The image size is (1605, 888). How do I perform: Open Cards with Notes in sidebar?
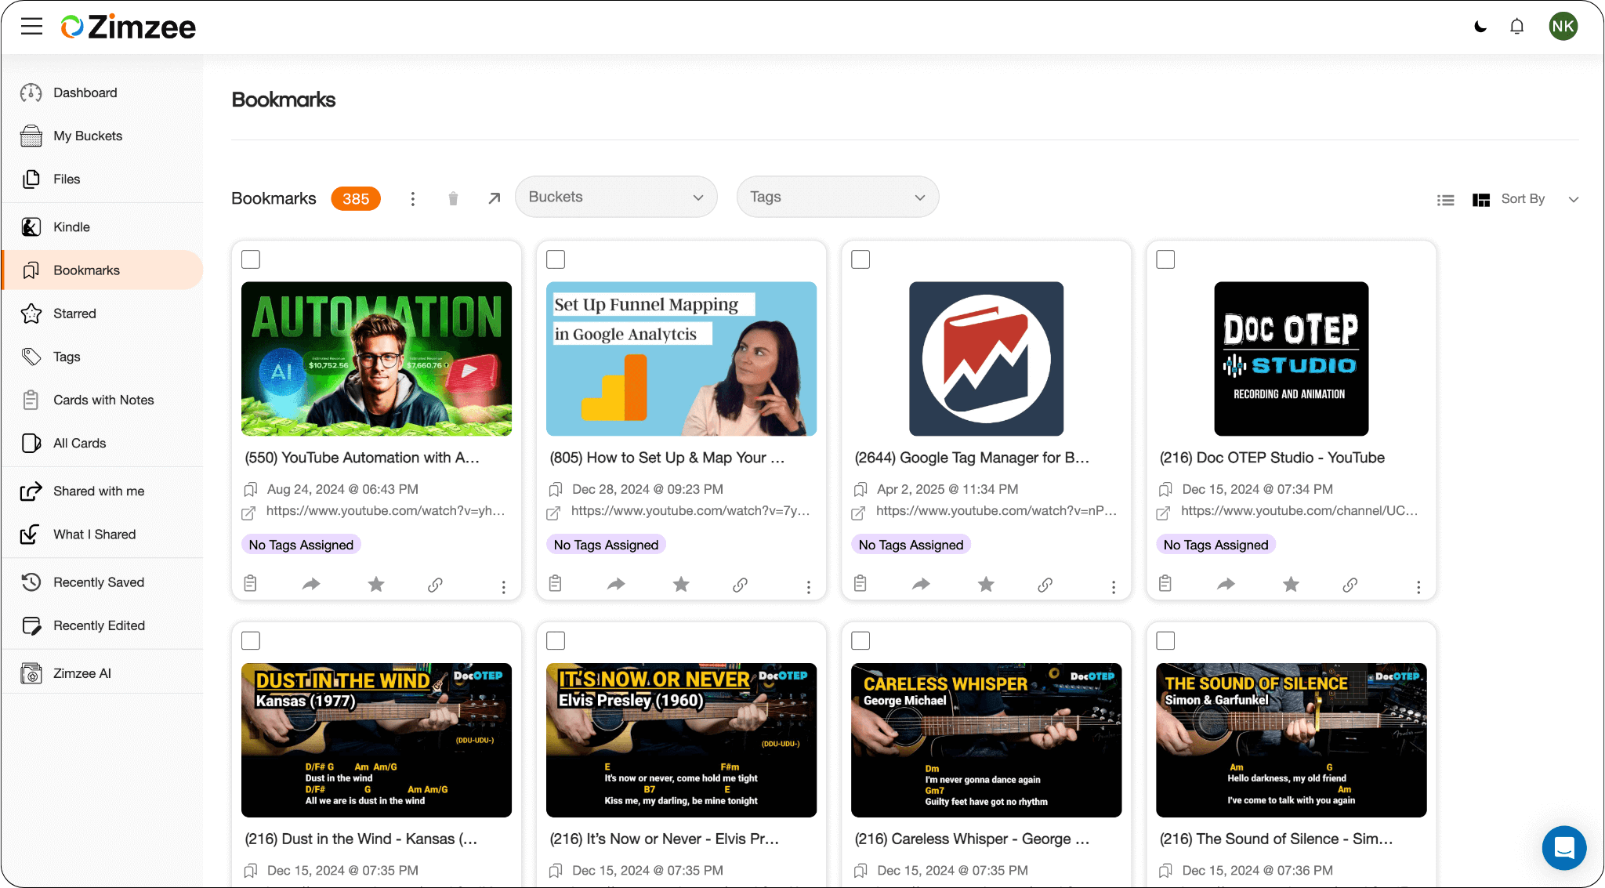103,400
